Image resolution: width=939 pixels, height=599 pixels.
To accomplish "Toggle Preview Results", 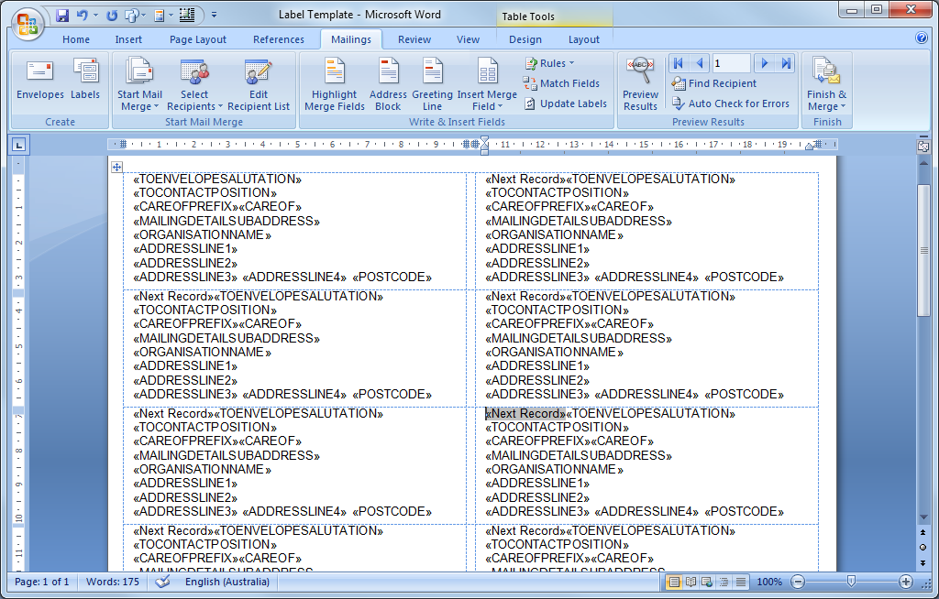I will [640, 84].
